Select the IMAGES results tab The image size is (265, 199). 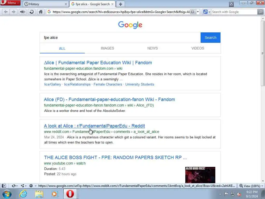click(x=107, y=48)
